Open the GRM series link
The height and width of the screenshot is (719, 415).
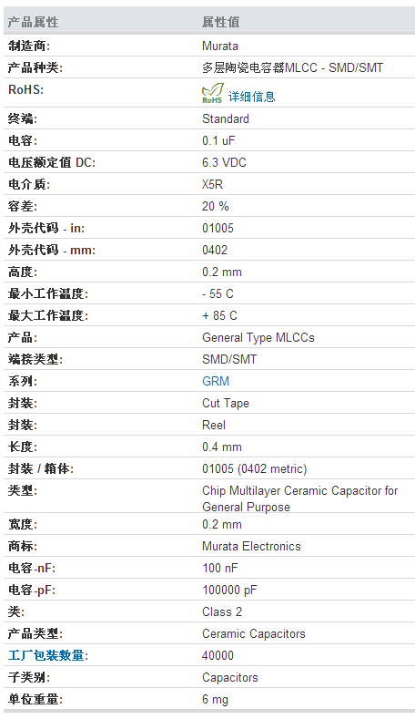pos(216,381)
